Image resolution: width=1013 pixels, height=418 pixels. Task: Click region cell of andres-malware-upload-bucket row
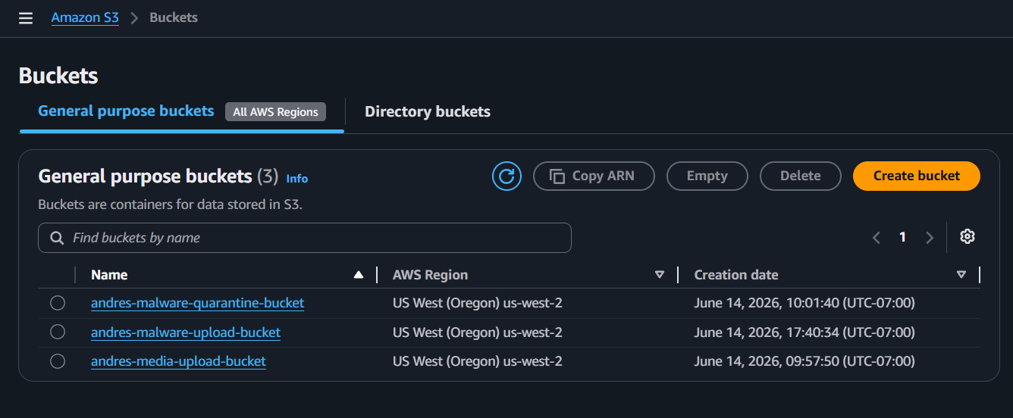(x=478, y=332)
